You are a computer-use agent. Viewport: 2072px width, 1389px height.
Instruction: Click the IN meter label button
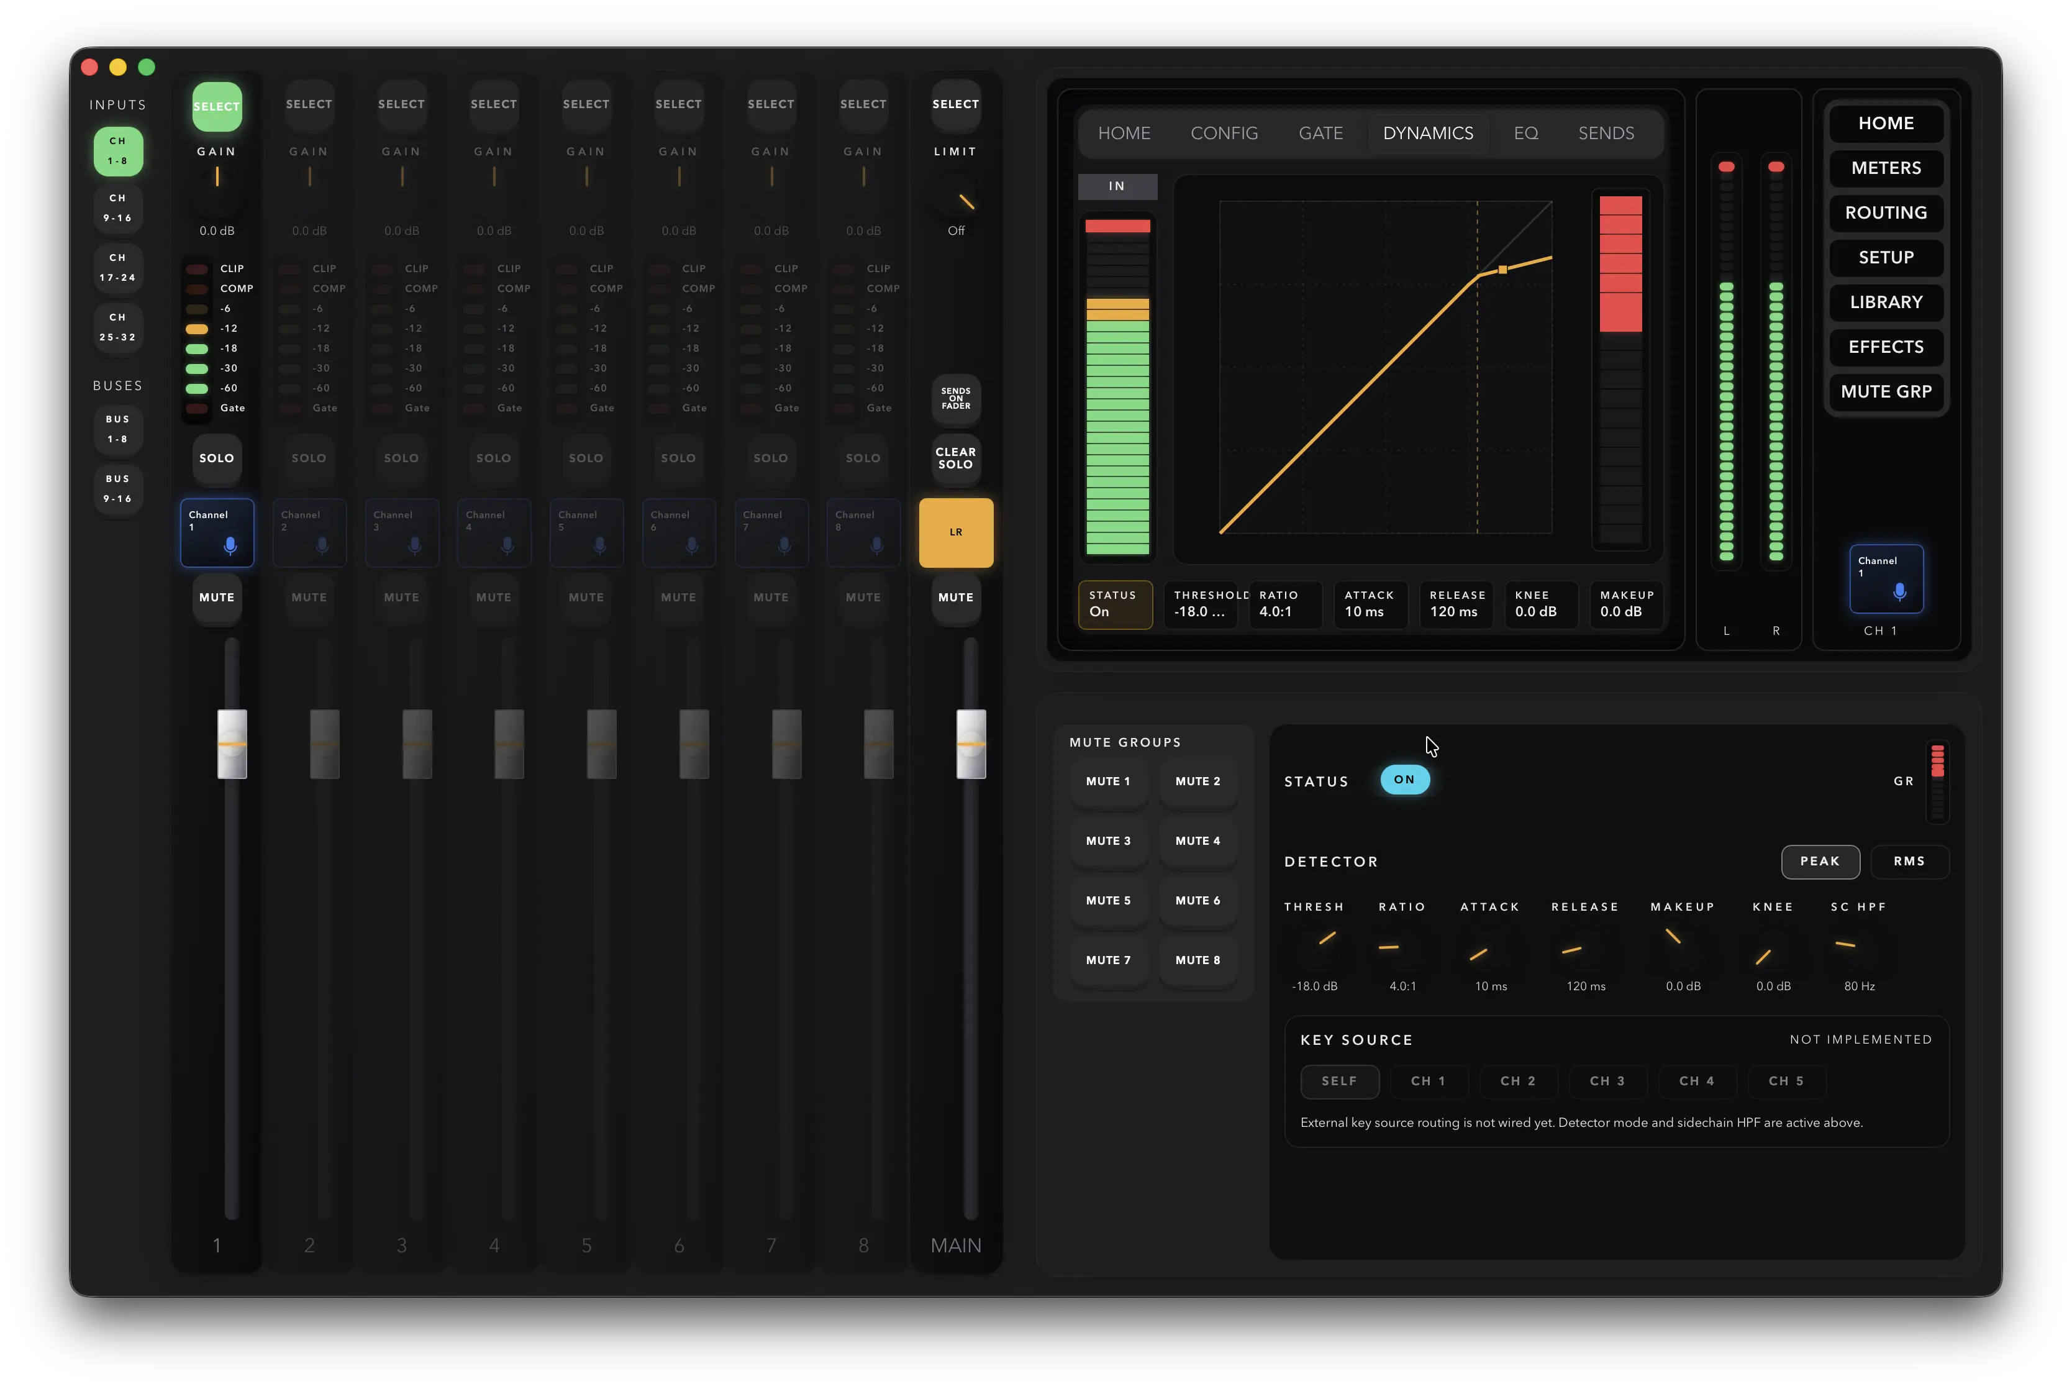point(1117,186)
